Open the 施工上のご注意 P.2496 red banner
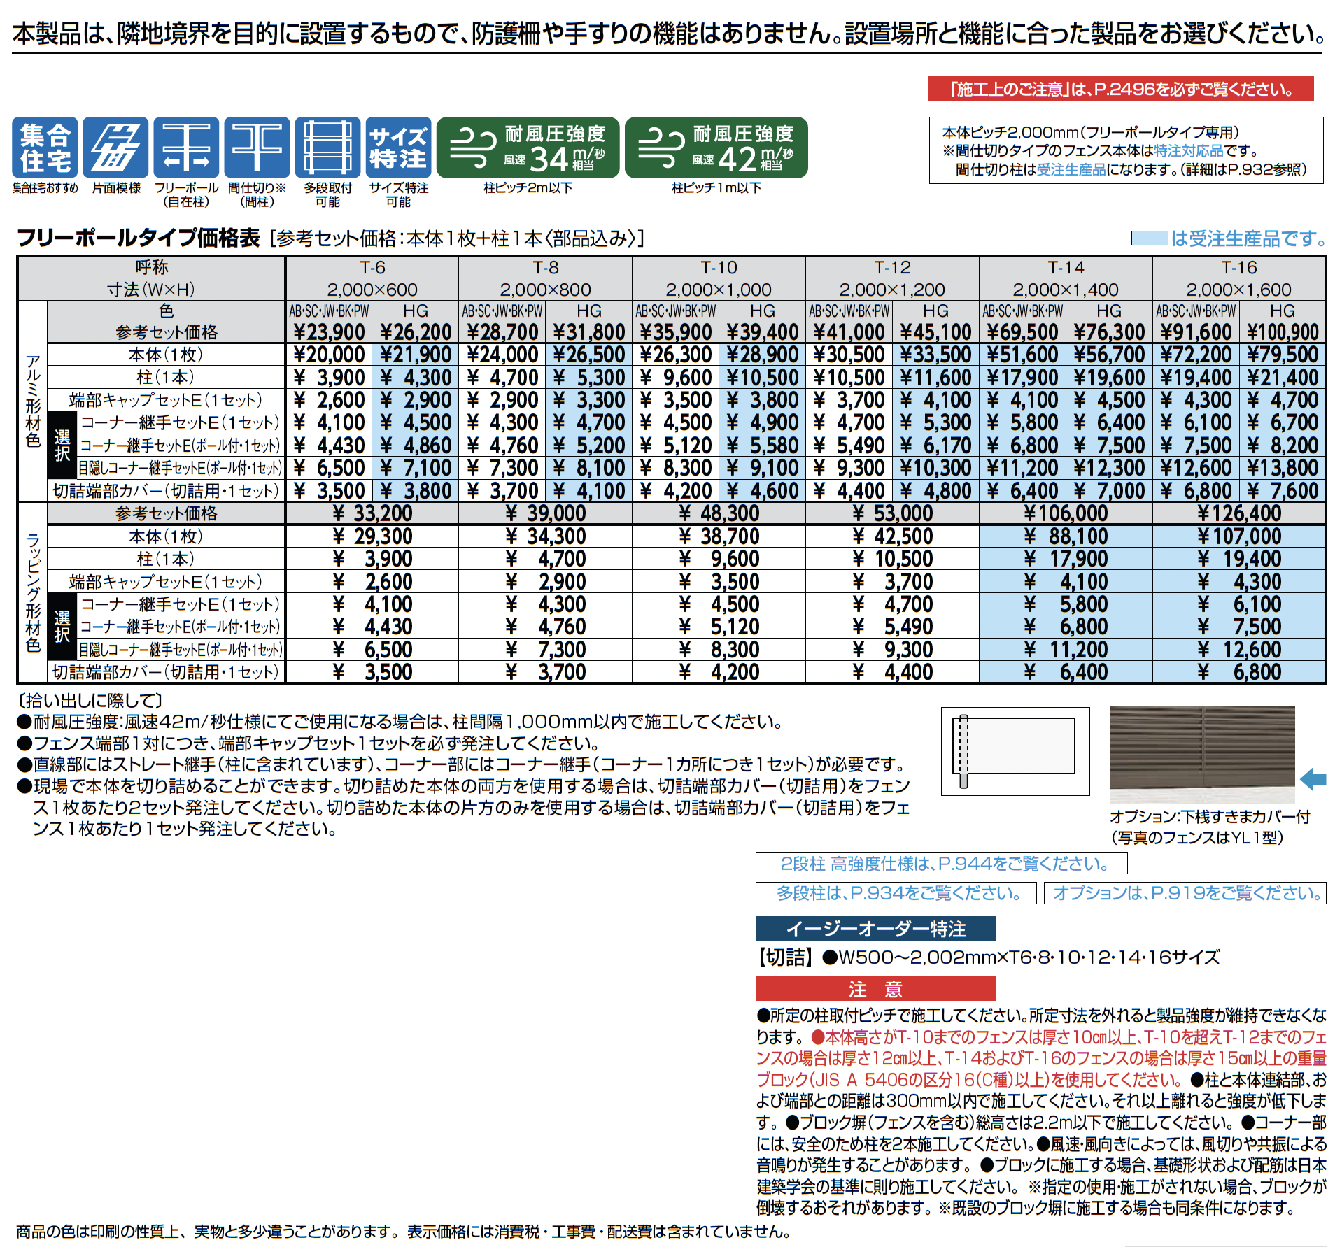Image resolution: width=1342 pixels, height=1247 pixels. coord(1120,89)
